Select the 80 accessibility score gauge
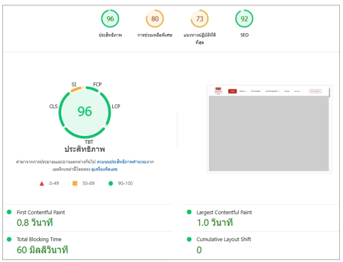This screenshot has height=262, width=343. pos(155,19)
